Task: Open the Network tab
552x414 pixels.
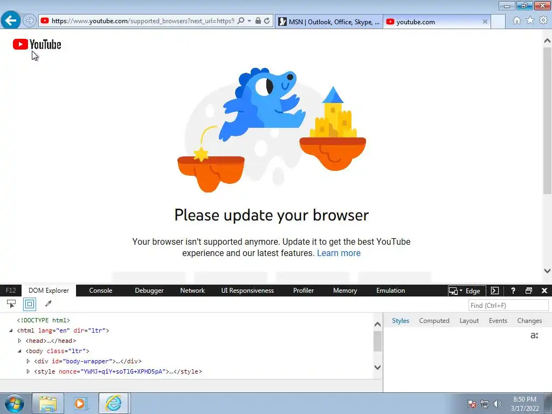Action: [x=192, y=291]
